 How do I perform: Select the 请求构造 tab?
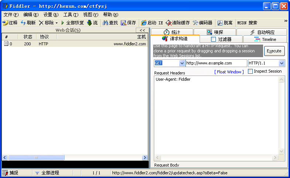click(175, 39)
